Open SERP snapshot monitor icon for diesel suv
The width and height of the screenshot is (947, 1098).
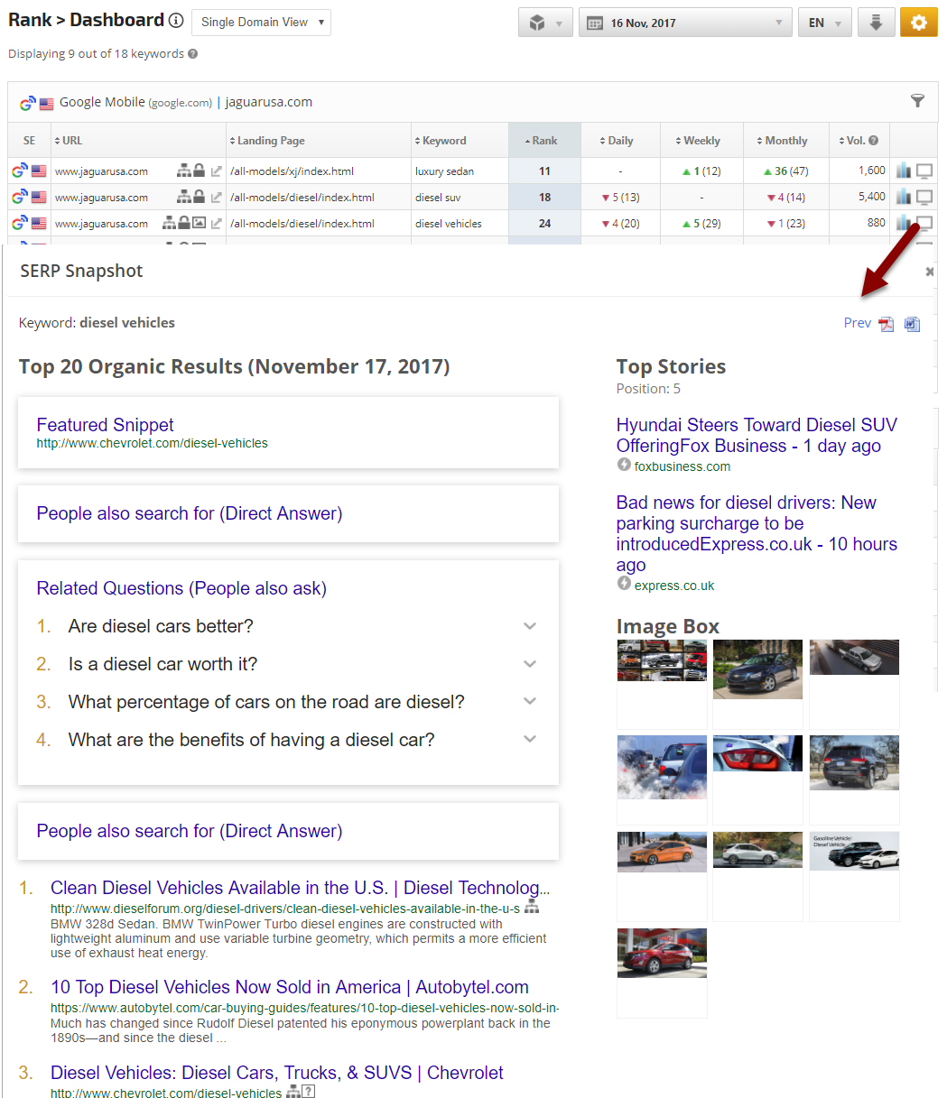(924, 197)
